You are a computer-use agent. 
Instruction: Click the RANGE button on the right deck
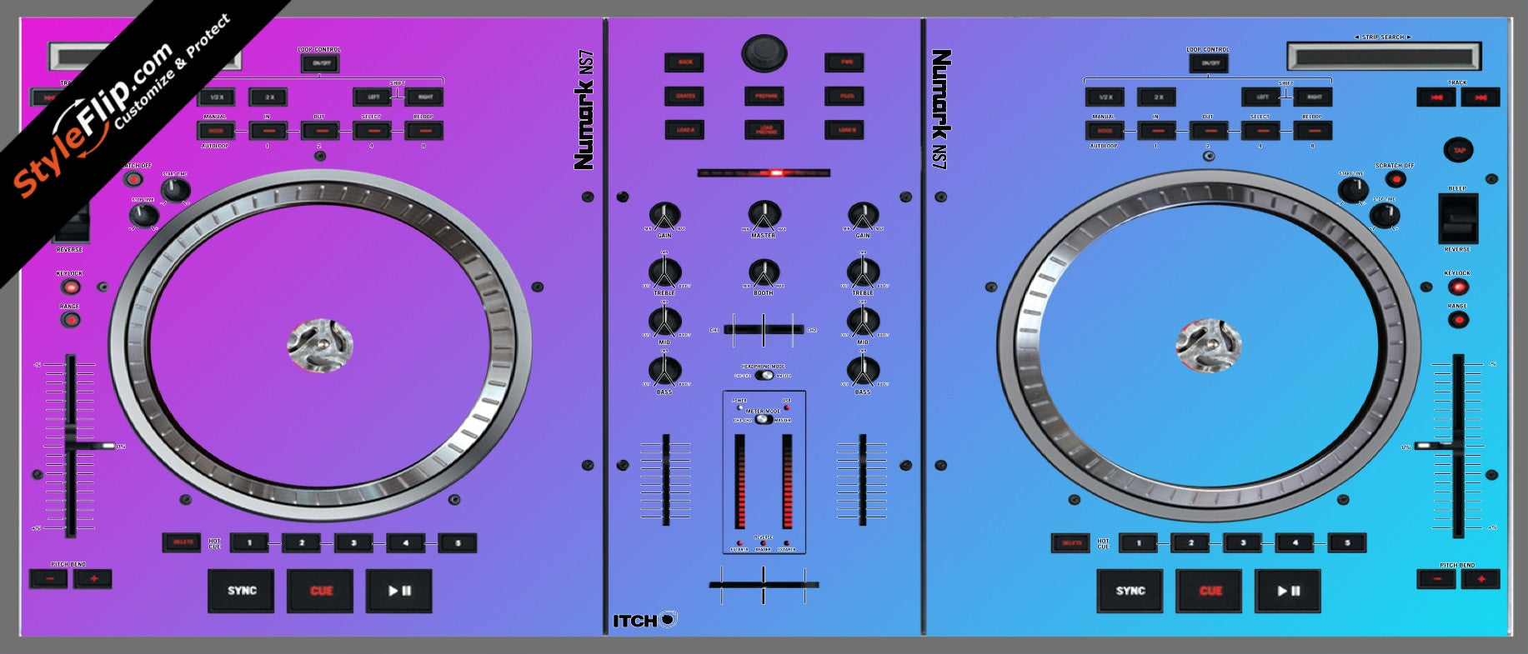point(1457,320)
